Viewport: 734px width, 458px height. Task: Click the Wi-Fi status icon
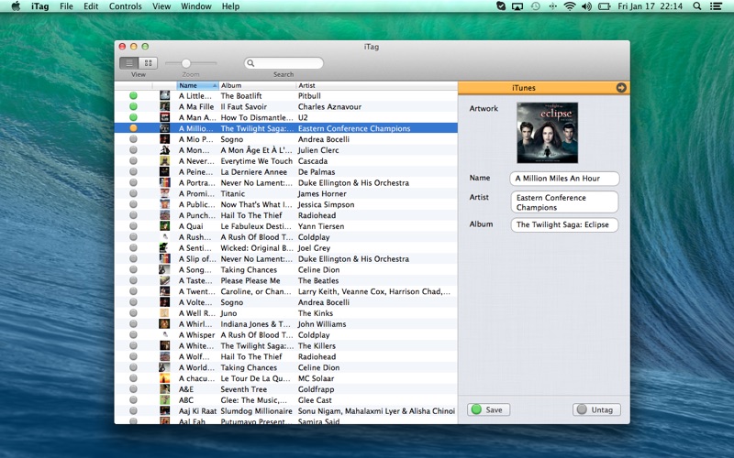[569, 6]
